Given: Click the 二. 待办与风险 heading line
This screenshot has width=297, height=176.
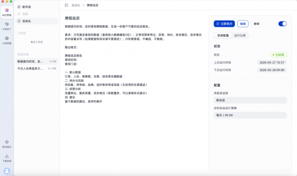Looking at the screenshot, I should [74, 80].
